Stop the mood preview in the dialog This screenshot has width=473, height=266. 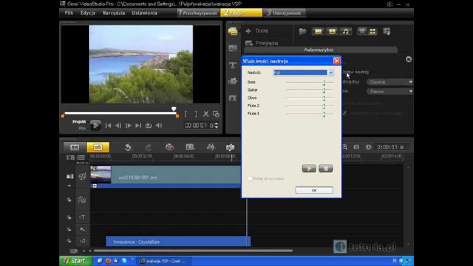pos(326,168)
